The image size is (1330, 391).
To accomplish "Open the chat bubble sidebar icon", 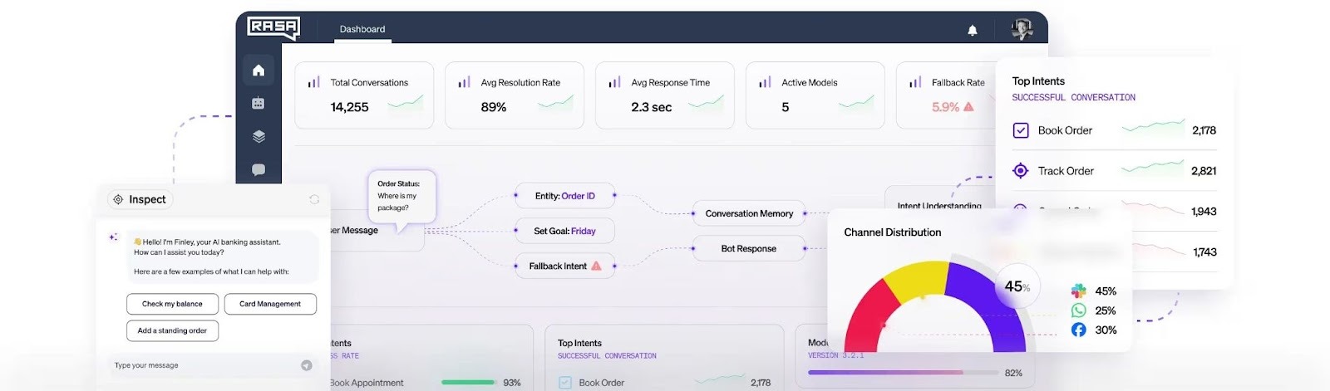I will tap(259, 169).
